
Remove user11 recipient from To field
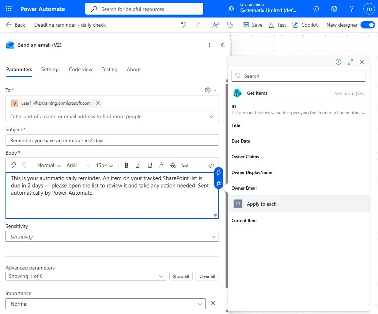(x=98, y=103)
